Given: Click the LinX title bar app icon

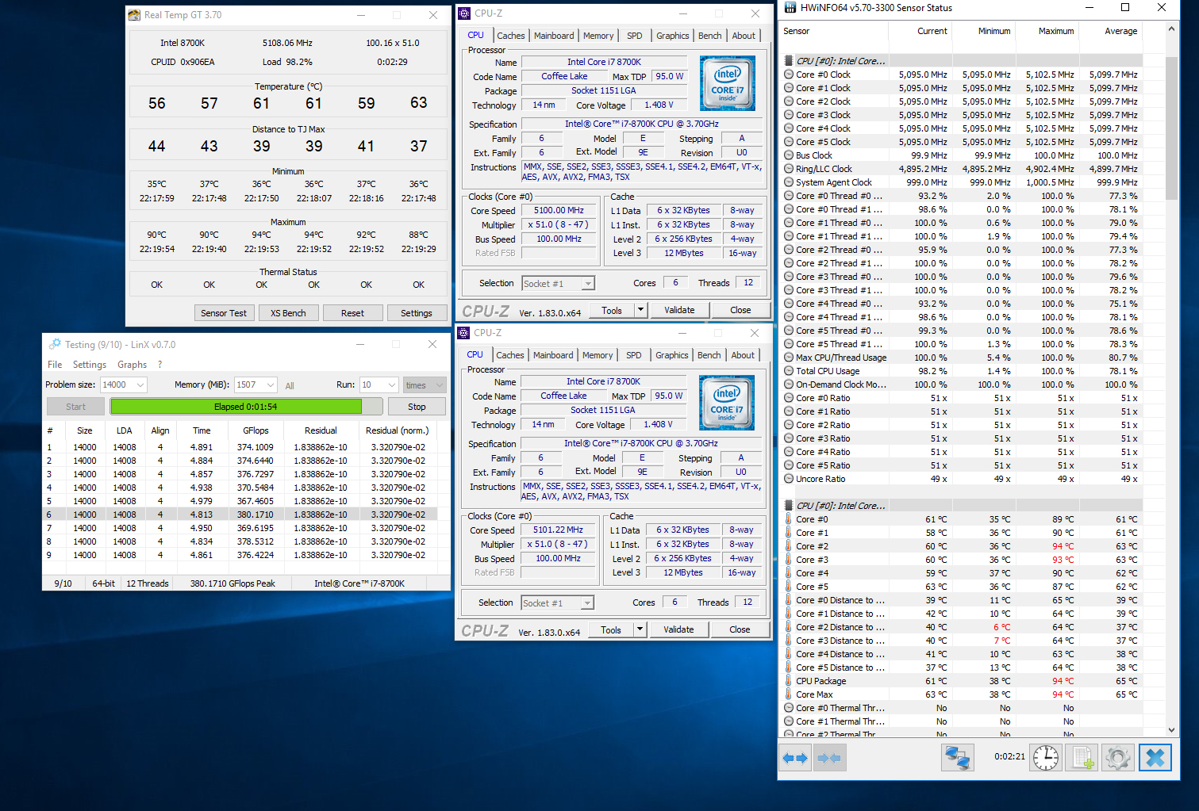Looking at the screenshot, I should 55,345.
